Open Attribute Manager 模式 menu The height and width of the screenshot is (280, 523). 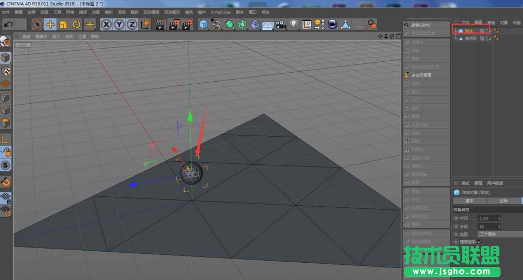coord(465,183)
